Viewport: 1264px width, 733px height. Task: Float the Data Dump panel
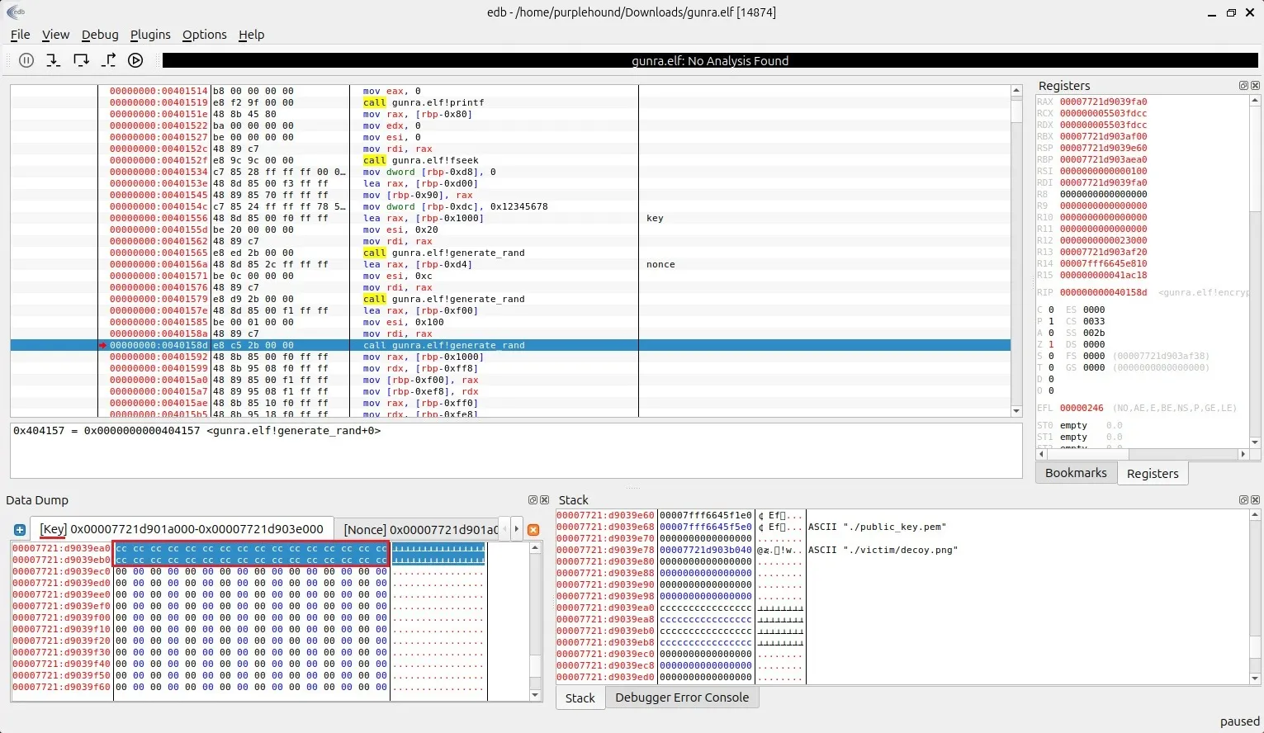point(533,500)
